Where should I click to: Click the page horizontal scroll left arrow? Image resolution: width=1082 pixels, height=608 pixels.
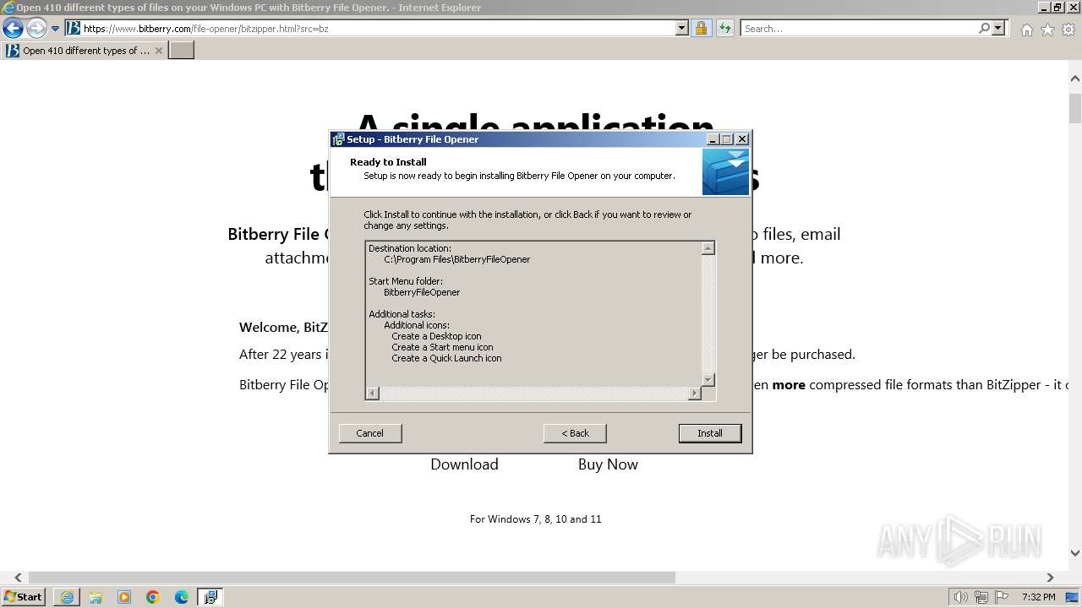(18, 578)
